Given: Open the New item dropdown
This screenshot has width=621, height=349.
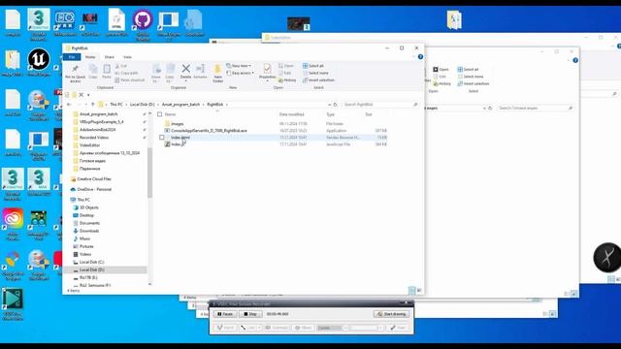Looking at the screenshot, I should coord(239,66).
